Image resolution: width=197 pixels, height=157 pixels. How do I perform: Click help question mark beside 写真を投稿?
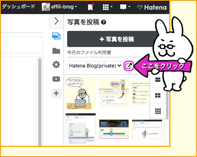(103, 22)
